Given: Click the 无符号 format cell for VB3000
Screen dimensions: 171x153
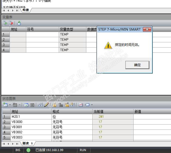Looking at the screenshot, I should (x=72, y=122).
